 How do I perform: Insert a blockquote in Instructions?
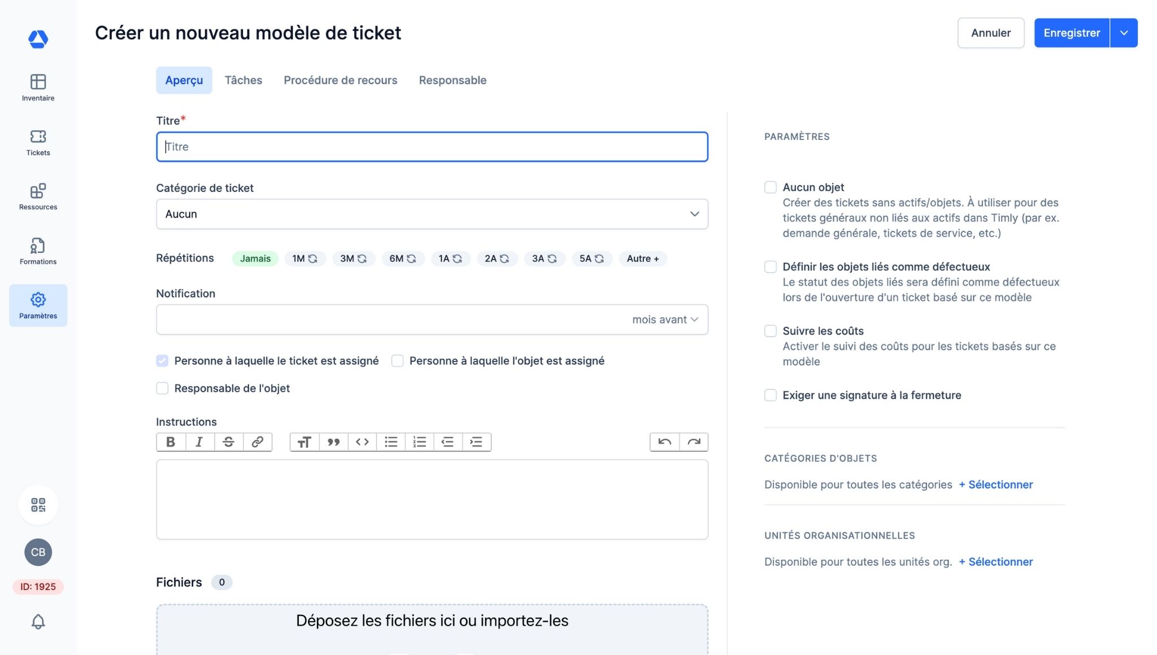tap(333, 442)
